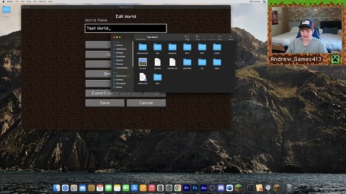Select Shared in Finder sidebar
Screen dimensions: 346x194
point(119,87)
